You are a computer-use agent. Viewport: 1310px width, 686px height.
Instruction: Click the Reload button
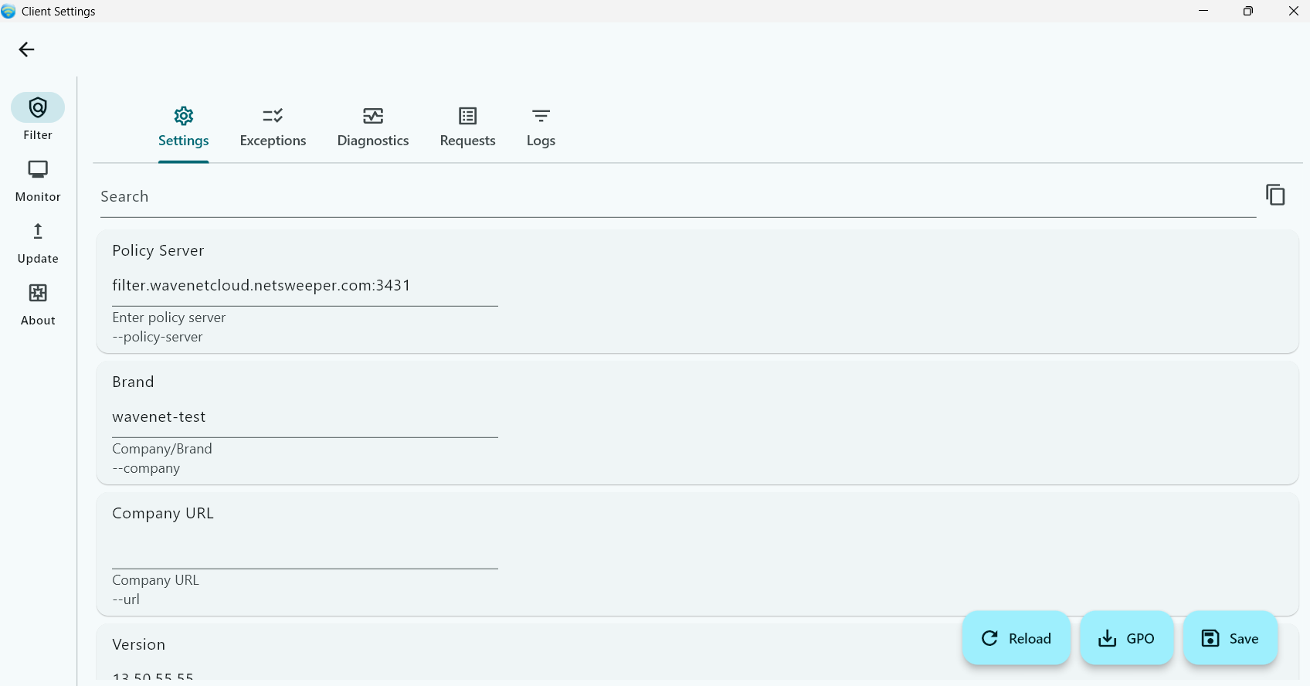(x=1016, y=638)
